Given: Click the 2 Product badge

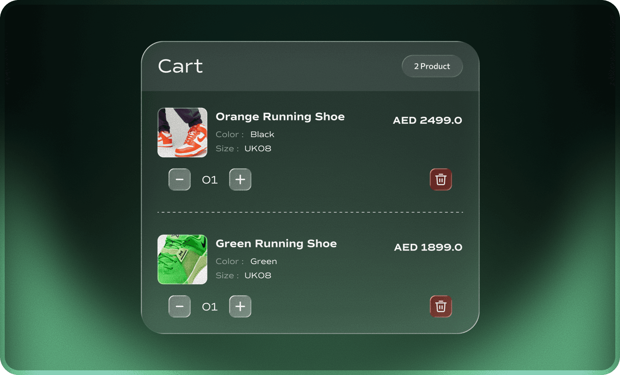Looking at the screenshot, I should click(432, 66).
